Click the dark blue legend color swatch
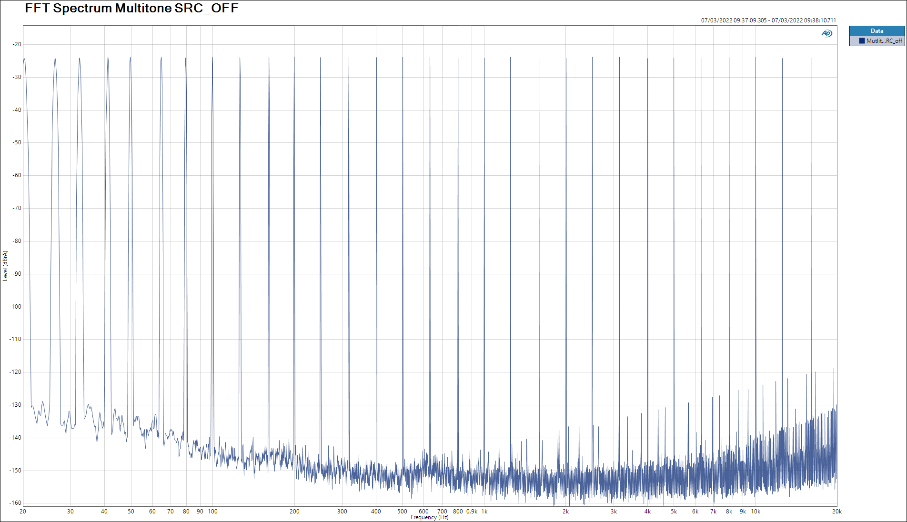The height and width of the screenshot is (522, 907). coord(862,41)
